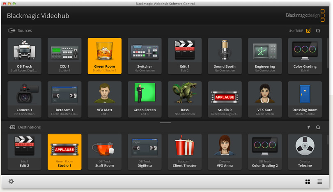The width and height of the screenshot is (333, 192).
Task: Toggle the Use TAKE checkbox
Action: click(x=308, y=31)
